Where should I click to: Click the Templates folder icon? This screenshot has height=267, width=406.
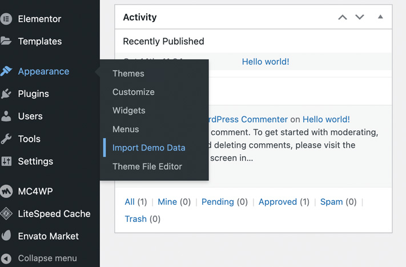point(6,41)
